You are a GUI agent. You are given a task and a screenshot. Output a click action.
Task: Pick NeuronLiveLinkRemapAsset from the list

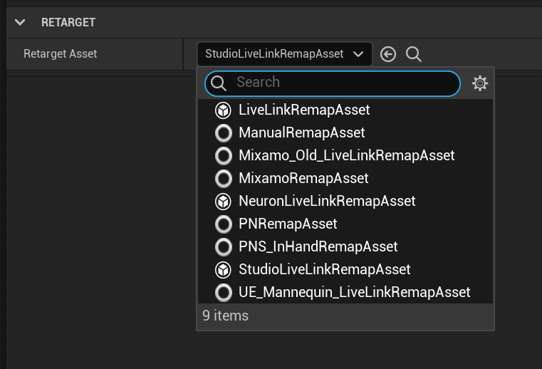pos(345,202)
